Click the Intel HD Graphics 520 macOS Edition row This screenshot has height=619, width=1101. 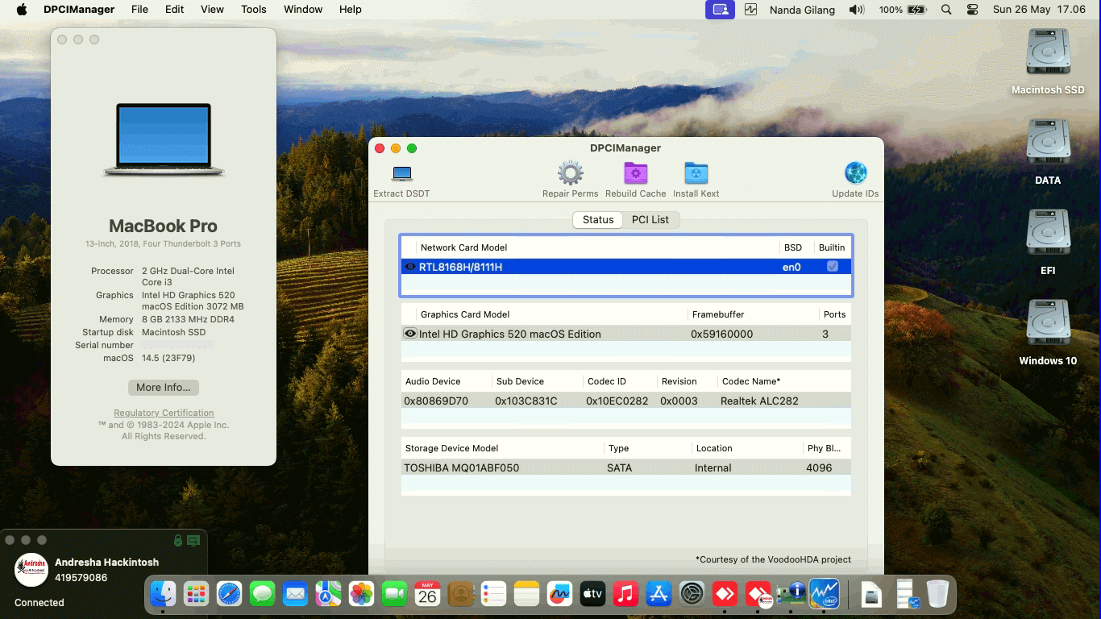click(626, 334)
